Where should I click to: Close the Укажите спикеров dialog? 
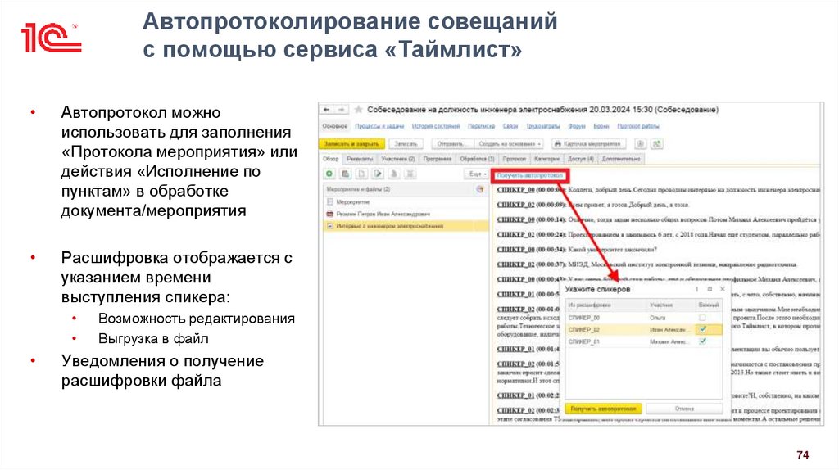coord(723,289)
